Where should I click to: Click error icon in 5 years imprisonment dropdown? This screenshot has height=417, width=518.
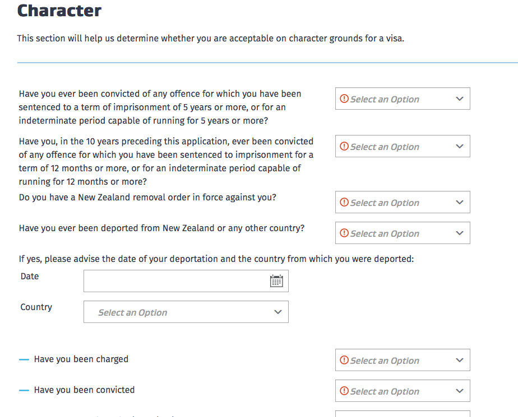(344, 99)
